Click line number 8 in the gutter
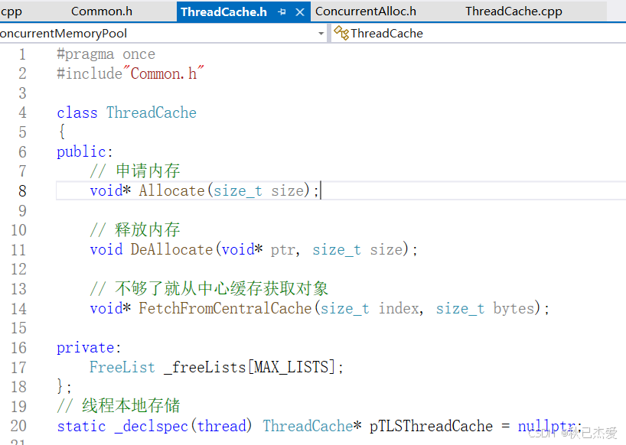 tap(22, 191)
